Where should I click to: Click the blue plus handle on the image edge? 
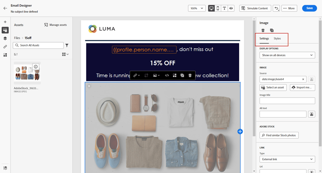(x=240, y=131)
